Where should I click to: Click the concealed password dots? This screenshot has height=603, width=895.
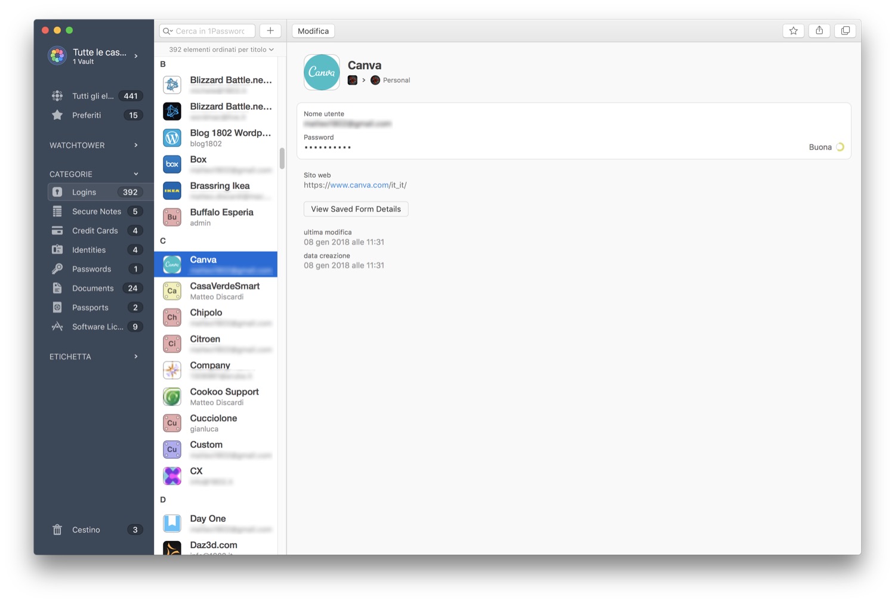328,147
